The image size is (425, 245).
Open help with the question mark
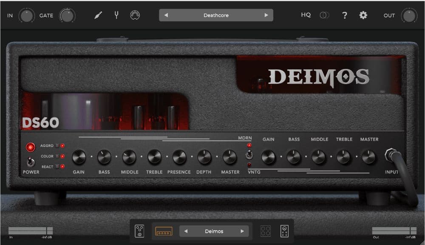tap(345, 15)
